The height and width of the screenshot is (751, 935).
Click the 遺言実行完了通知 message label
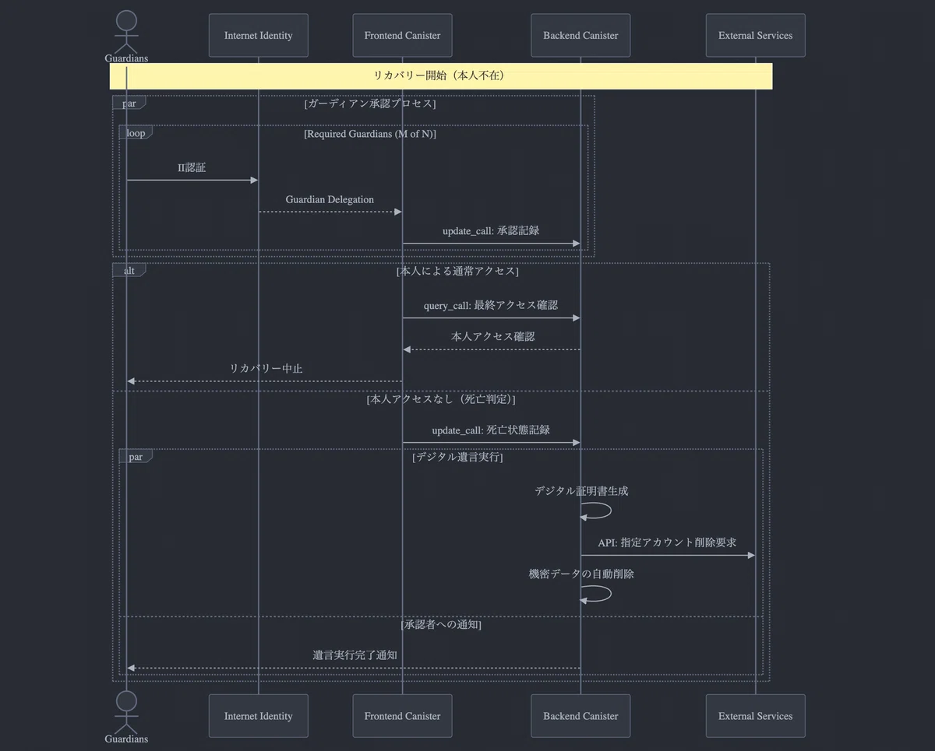coord(355,655)
